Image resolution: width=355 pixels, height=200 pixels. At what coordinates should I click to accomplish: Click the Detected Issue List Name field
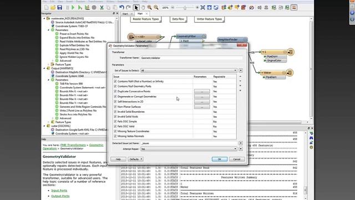tap(189, 143)
